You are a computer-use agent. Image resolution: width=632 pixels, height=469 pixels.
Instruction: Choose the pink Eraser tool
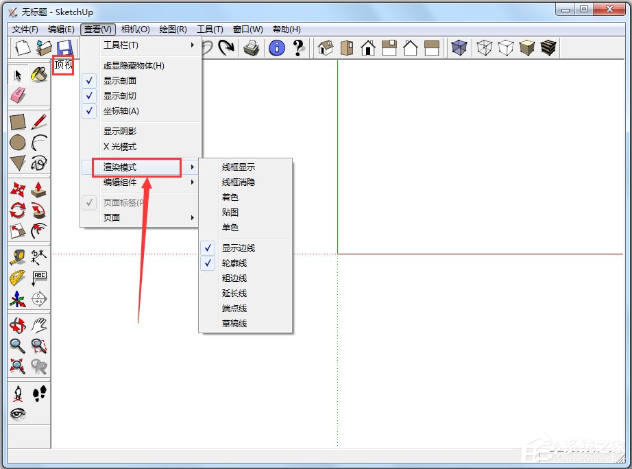tap(18, 95)
